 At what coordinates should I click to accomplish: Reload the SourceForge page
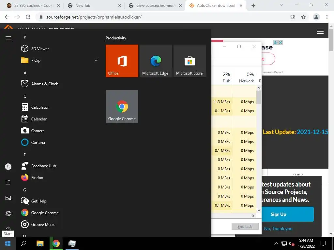coord(28,17)
